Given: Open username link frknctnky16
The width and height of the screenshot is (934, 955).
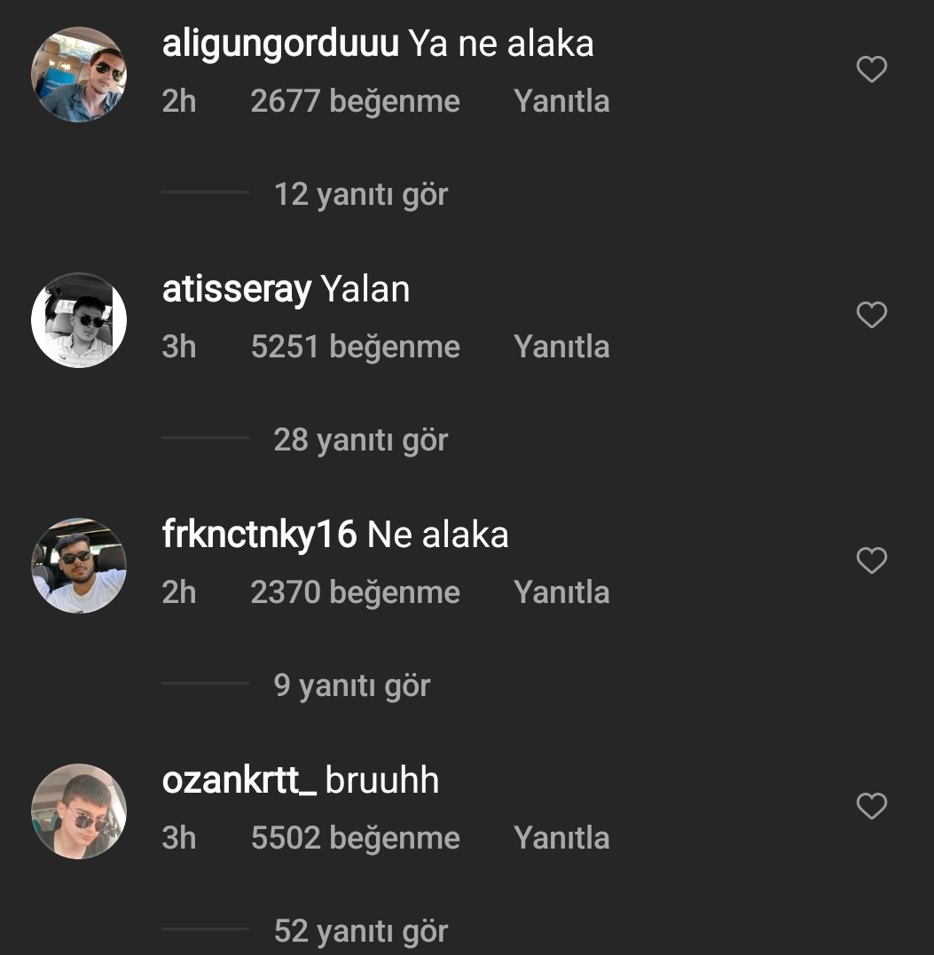Looking at the screenshot, I should click(259, 536).
